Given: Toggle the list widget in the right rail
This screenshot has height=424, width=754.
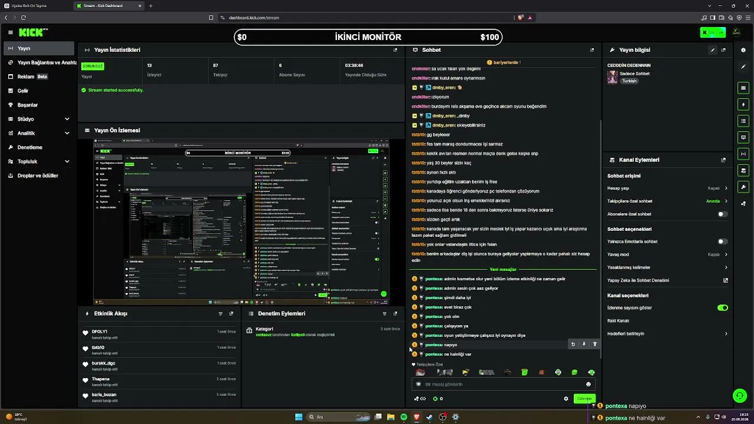Looking at the screenshot, I should point(743,121).
